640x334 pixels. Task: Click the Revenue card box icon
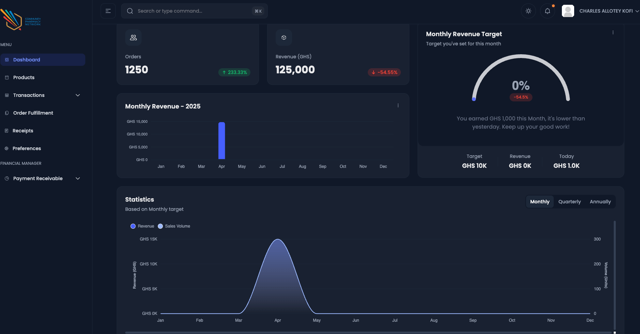(x=284, y=38)
